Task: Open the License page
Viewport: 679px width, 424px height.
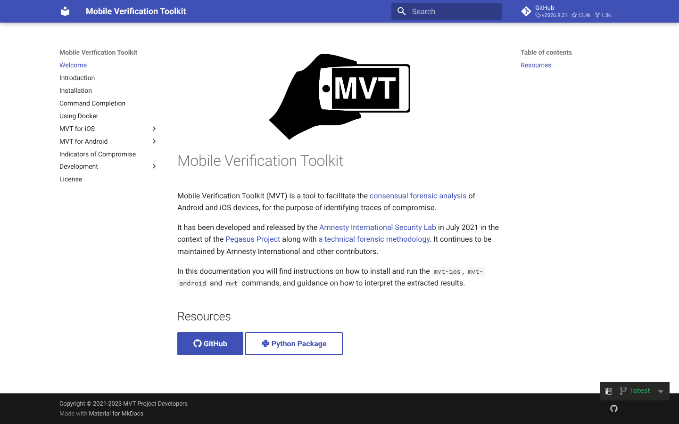Action: (x=71, y=179)
